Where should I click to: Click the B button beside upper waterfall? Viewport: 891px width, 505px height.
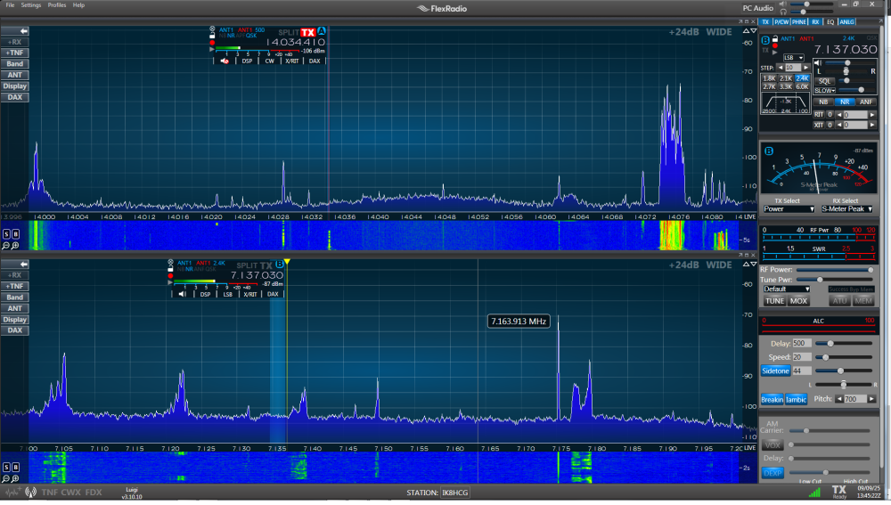click(15, 234)
